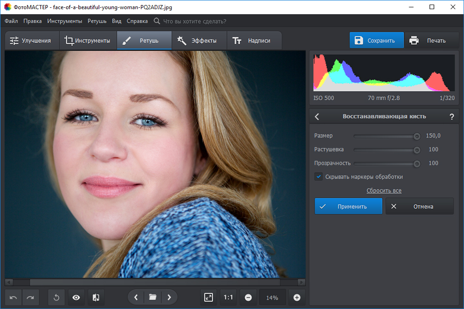This screenshot has width=464, height=309.
Task: Click the Печать button
Action: pos(431,40)
